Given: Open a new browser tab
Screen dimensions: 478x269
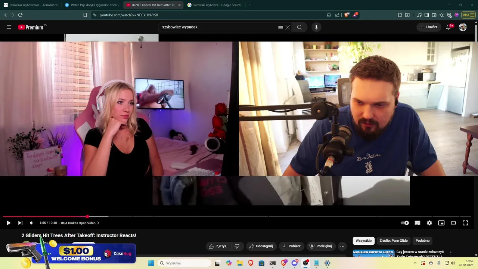Looking at the screenshot, I should tap(250, 5).
